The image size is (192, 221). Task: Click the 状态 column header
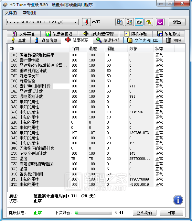point(164,49)
